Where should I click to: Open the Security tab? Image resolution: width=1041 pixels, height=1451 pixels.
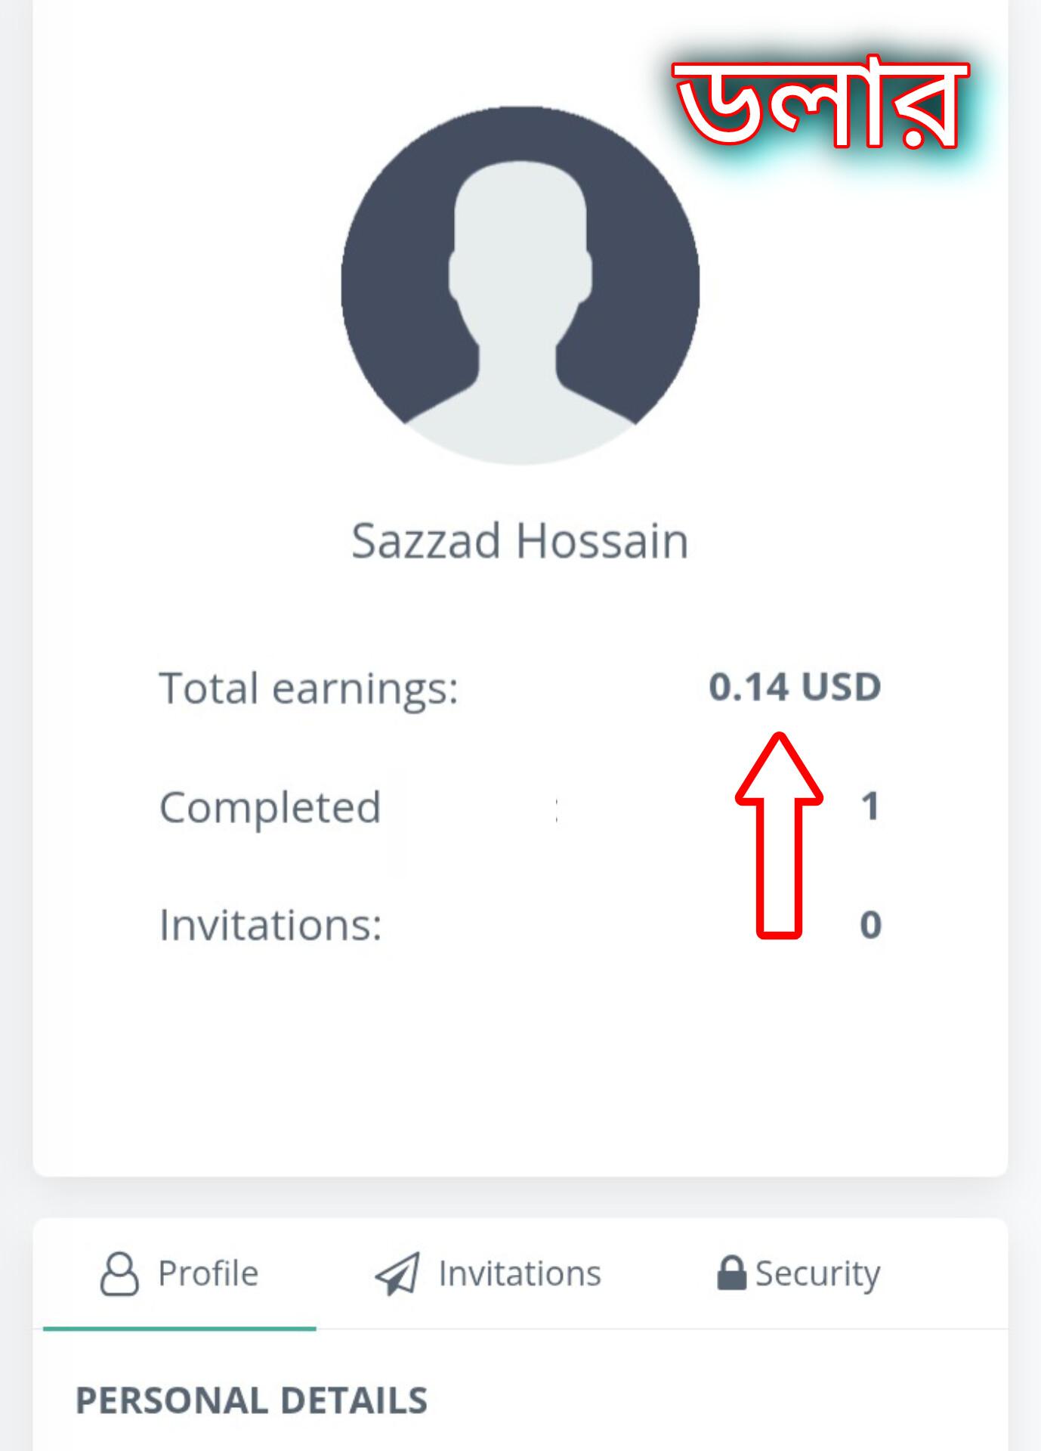[798, 1273]
